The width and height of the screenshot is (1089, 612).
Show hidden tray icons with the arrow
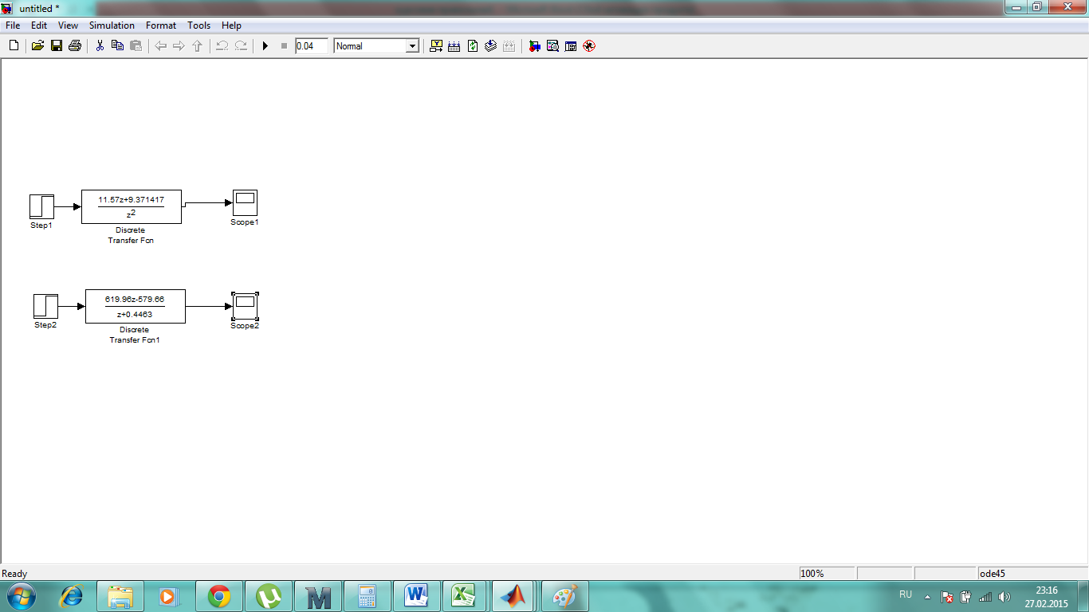point(927,597)
